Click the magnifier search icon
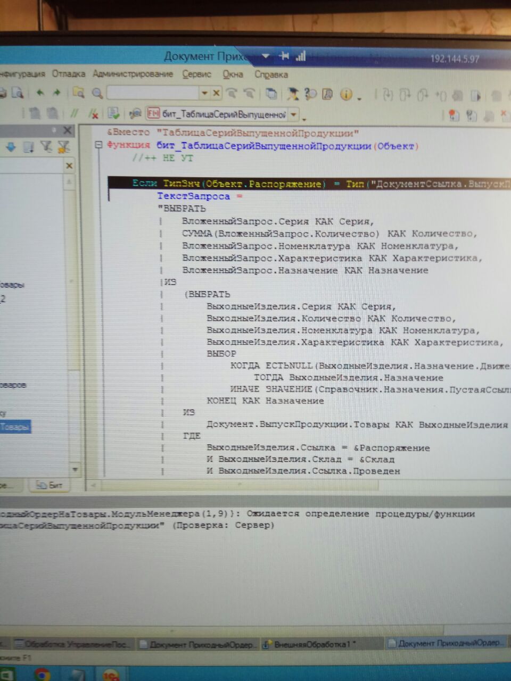The width and height of the screenshot is (511, 681). (x=97, y=94)
